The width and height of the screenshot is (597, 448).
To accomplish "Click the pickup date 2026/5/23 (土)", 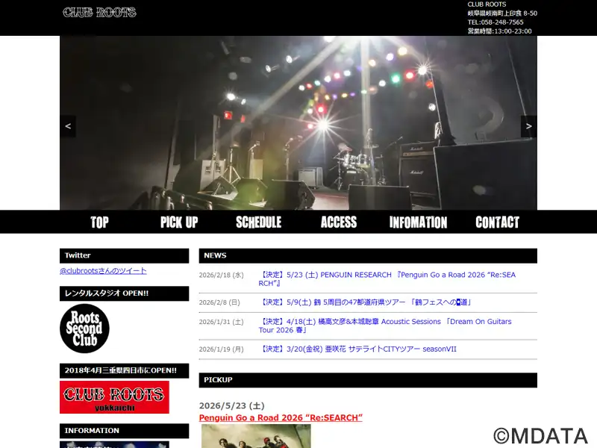I will [232, 405].
